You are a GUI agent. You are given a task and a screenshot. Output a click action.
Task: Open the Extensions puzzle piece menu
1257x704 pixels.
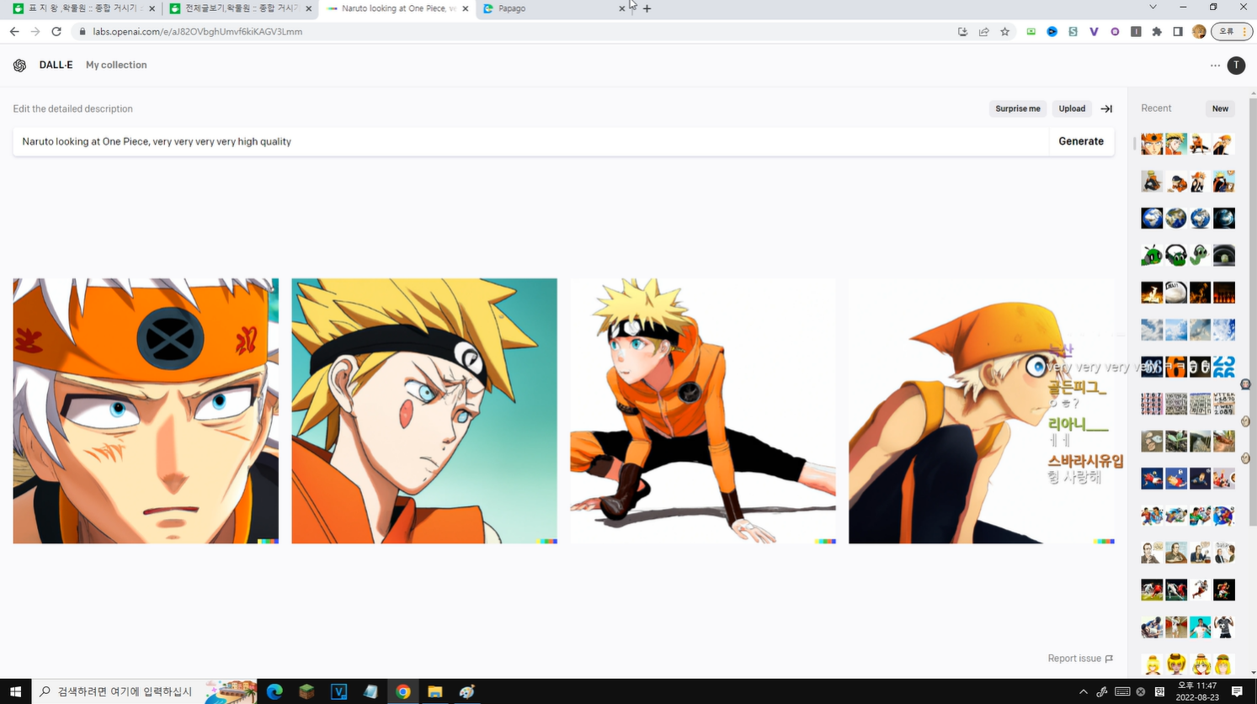click(1157, 32)
